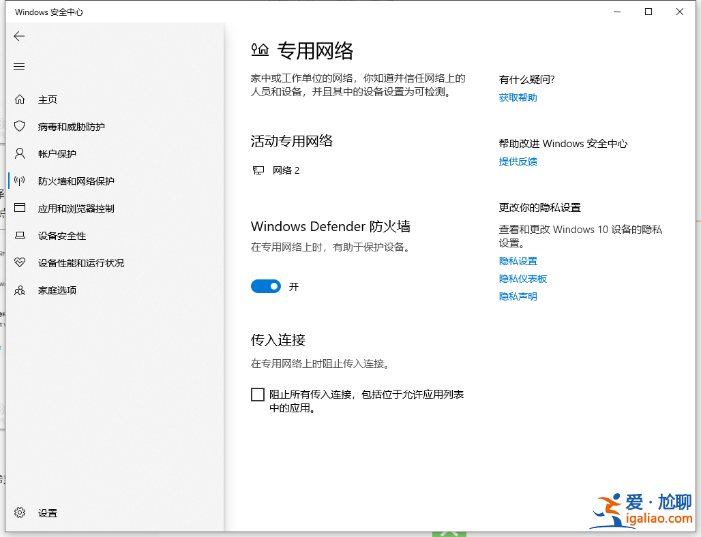Click the 提供反馈 link

click(x=518, y=162)
